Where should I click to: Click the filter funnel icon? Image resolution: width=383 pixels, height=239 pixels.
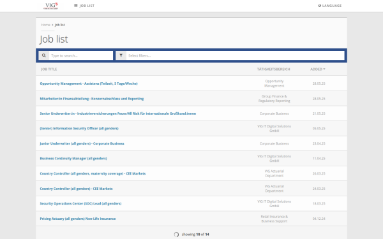coord(121,55)
